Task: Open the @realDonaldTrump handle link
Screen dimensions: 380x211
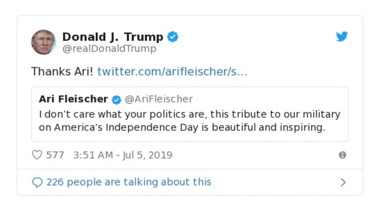Action: (x=109, y=49)
